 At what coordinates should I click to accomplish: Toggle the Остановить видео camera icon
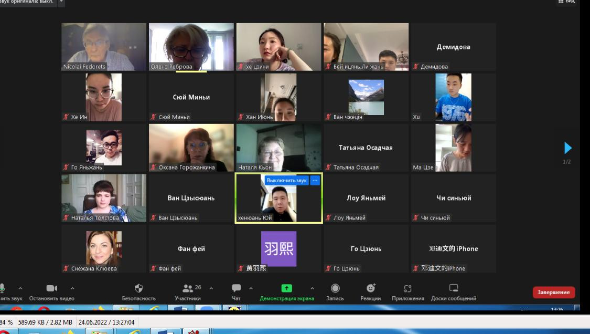[x=51, y=288]
